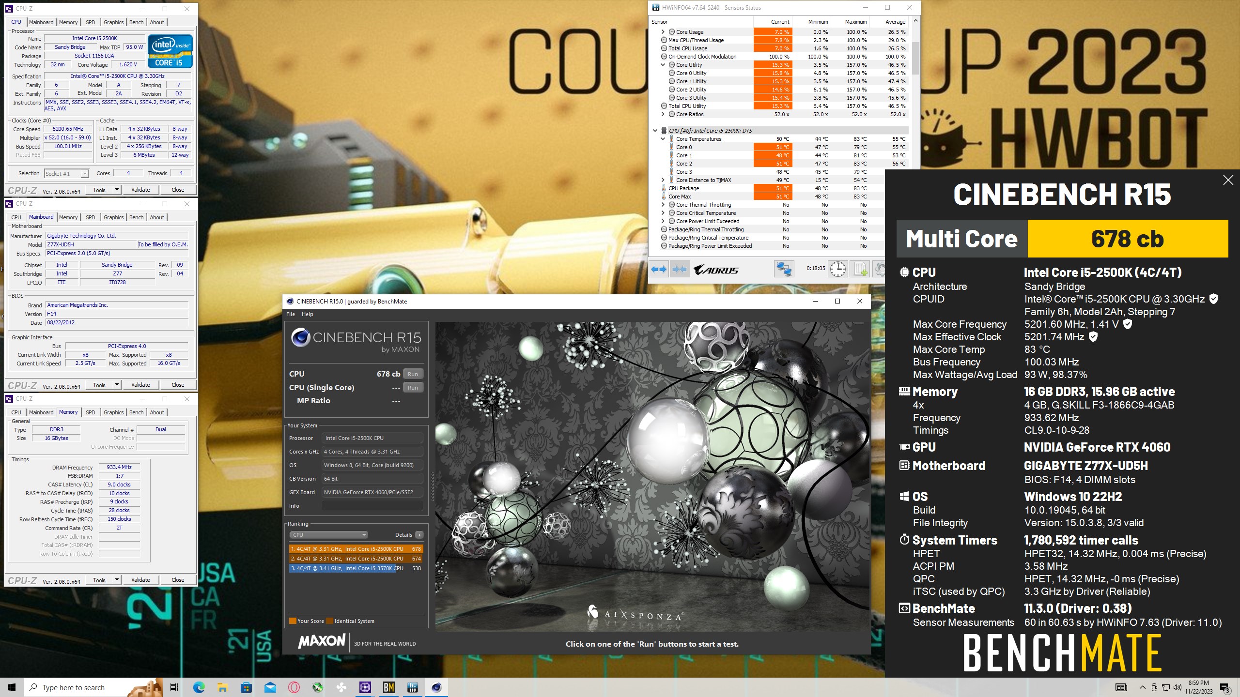Expand the Core Usage row in HWiNFO
1240x697 pixels.
click(663, 32)
